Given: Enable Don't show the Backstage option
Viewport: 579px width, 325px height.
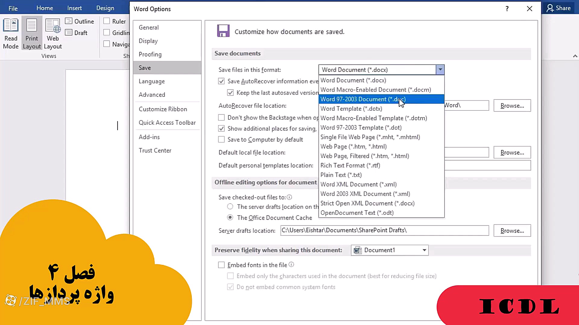Looking at the screenshot, I should click(x=221, y=117).
